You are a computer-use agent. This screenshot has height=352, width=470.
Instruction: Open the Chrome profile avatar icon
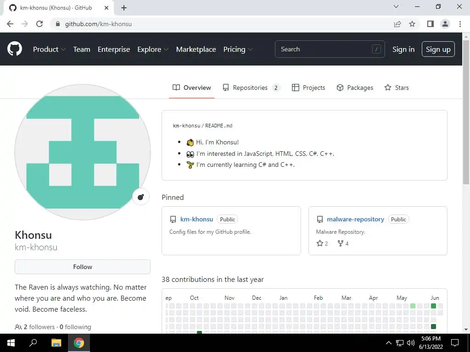click(x=445, y=24)
